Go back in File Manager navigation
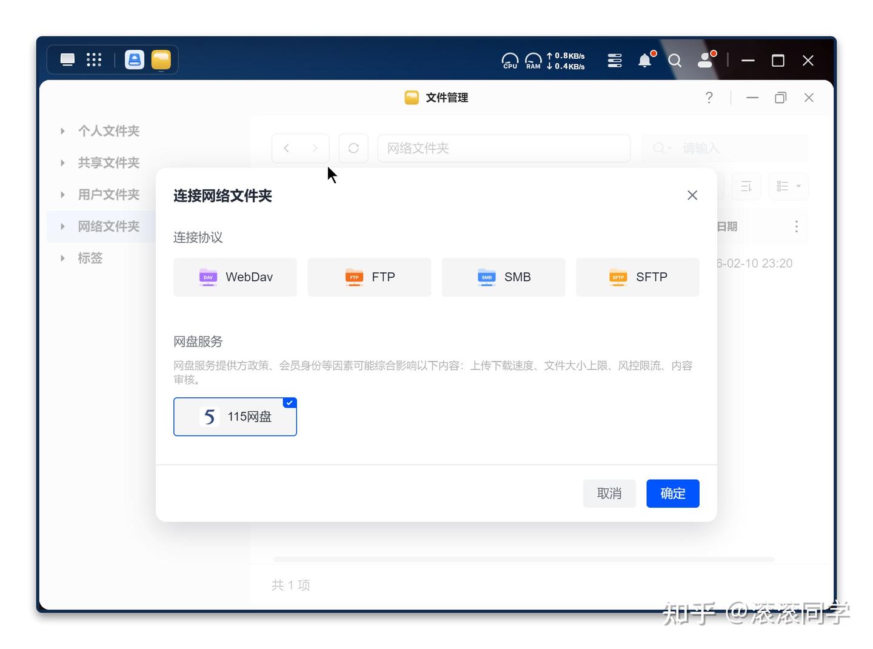The image size is (873, 649). tap(286, 148)
